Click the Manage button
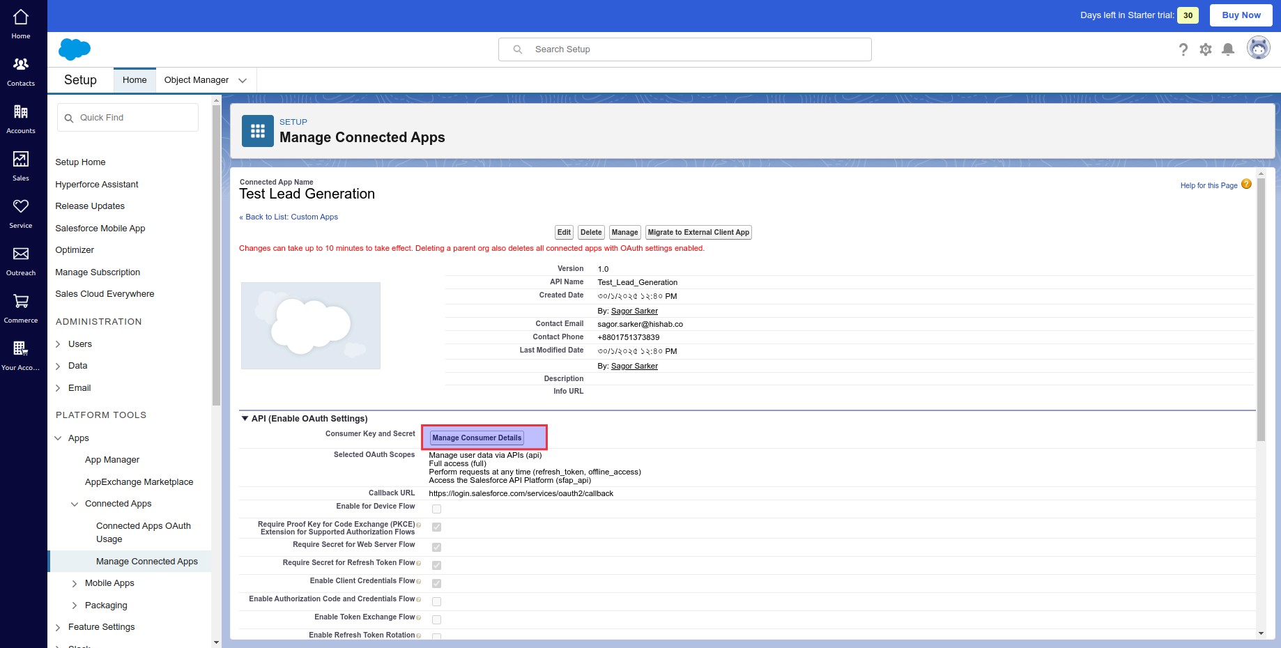 (x=624, y=233)
